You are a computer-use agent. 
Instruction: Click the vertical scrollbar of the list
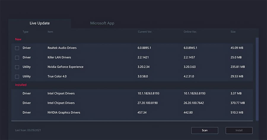257,78
